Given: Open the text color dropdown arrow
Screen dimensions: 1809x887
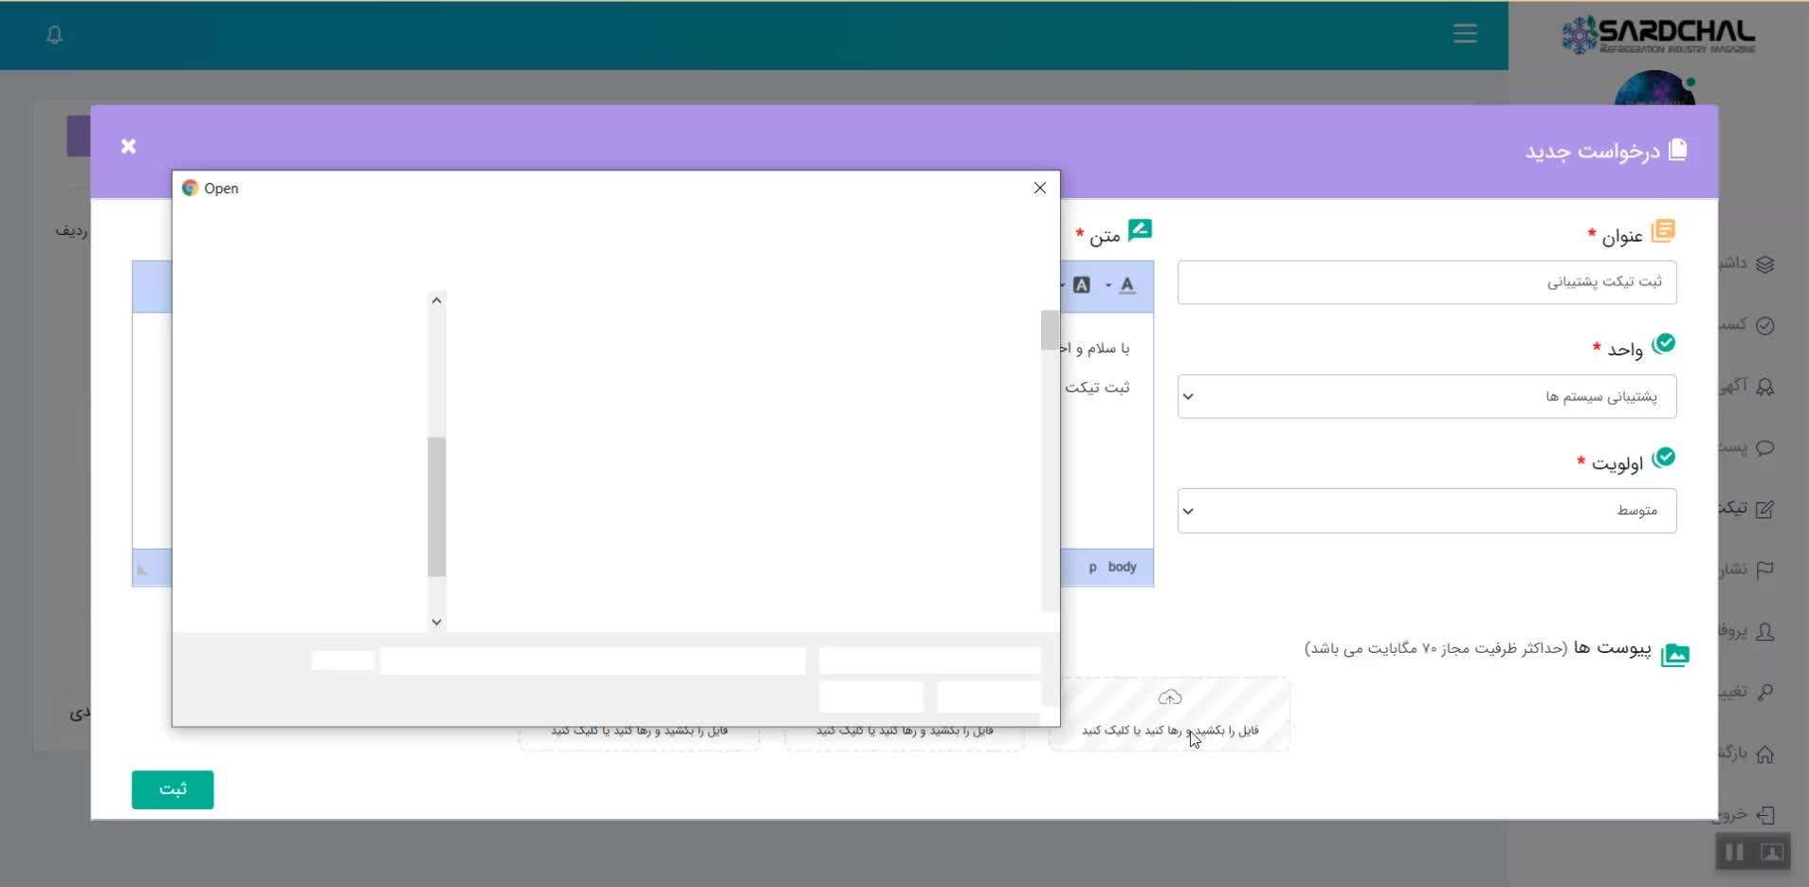Looking at the screenshot, I should click(1107, 286).
